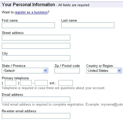Screen dimensions: 123x120
Task: Open the register as a business link
Action: tap(31, 12)
